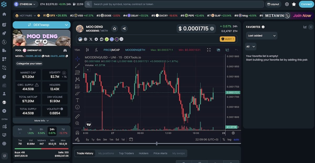
Task: Open the Home icon in left sidebar
Action: coord(4,14)
